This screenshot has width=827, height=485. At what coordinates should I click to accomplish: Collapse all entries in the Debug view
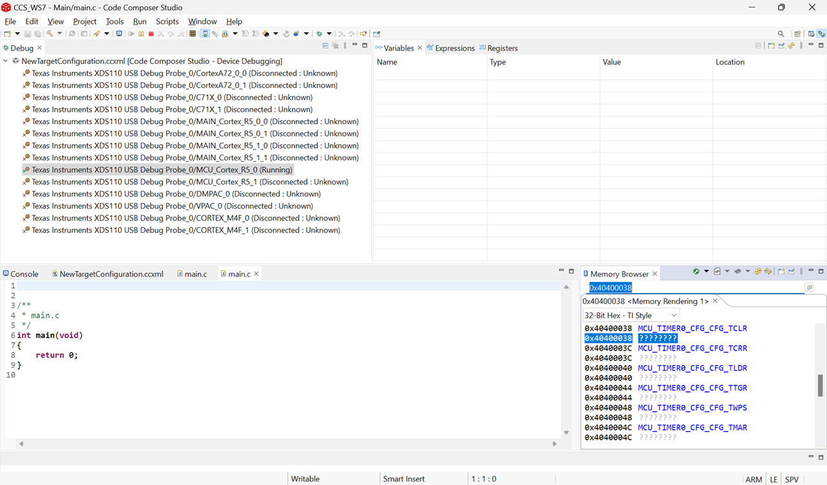tap(325, 46)
